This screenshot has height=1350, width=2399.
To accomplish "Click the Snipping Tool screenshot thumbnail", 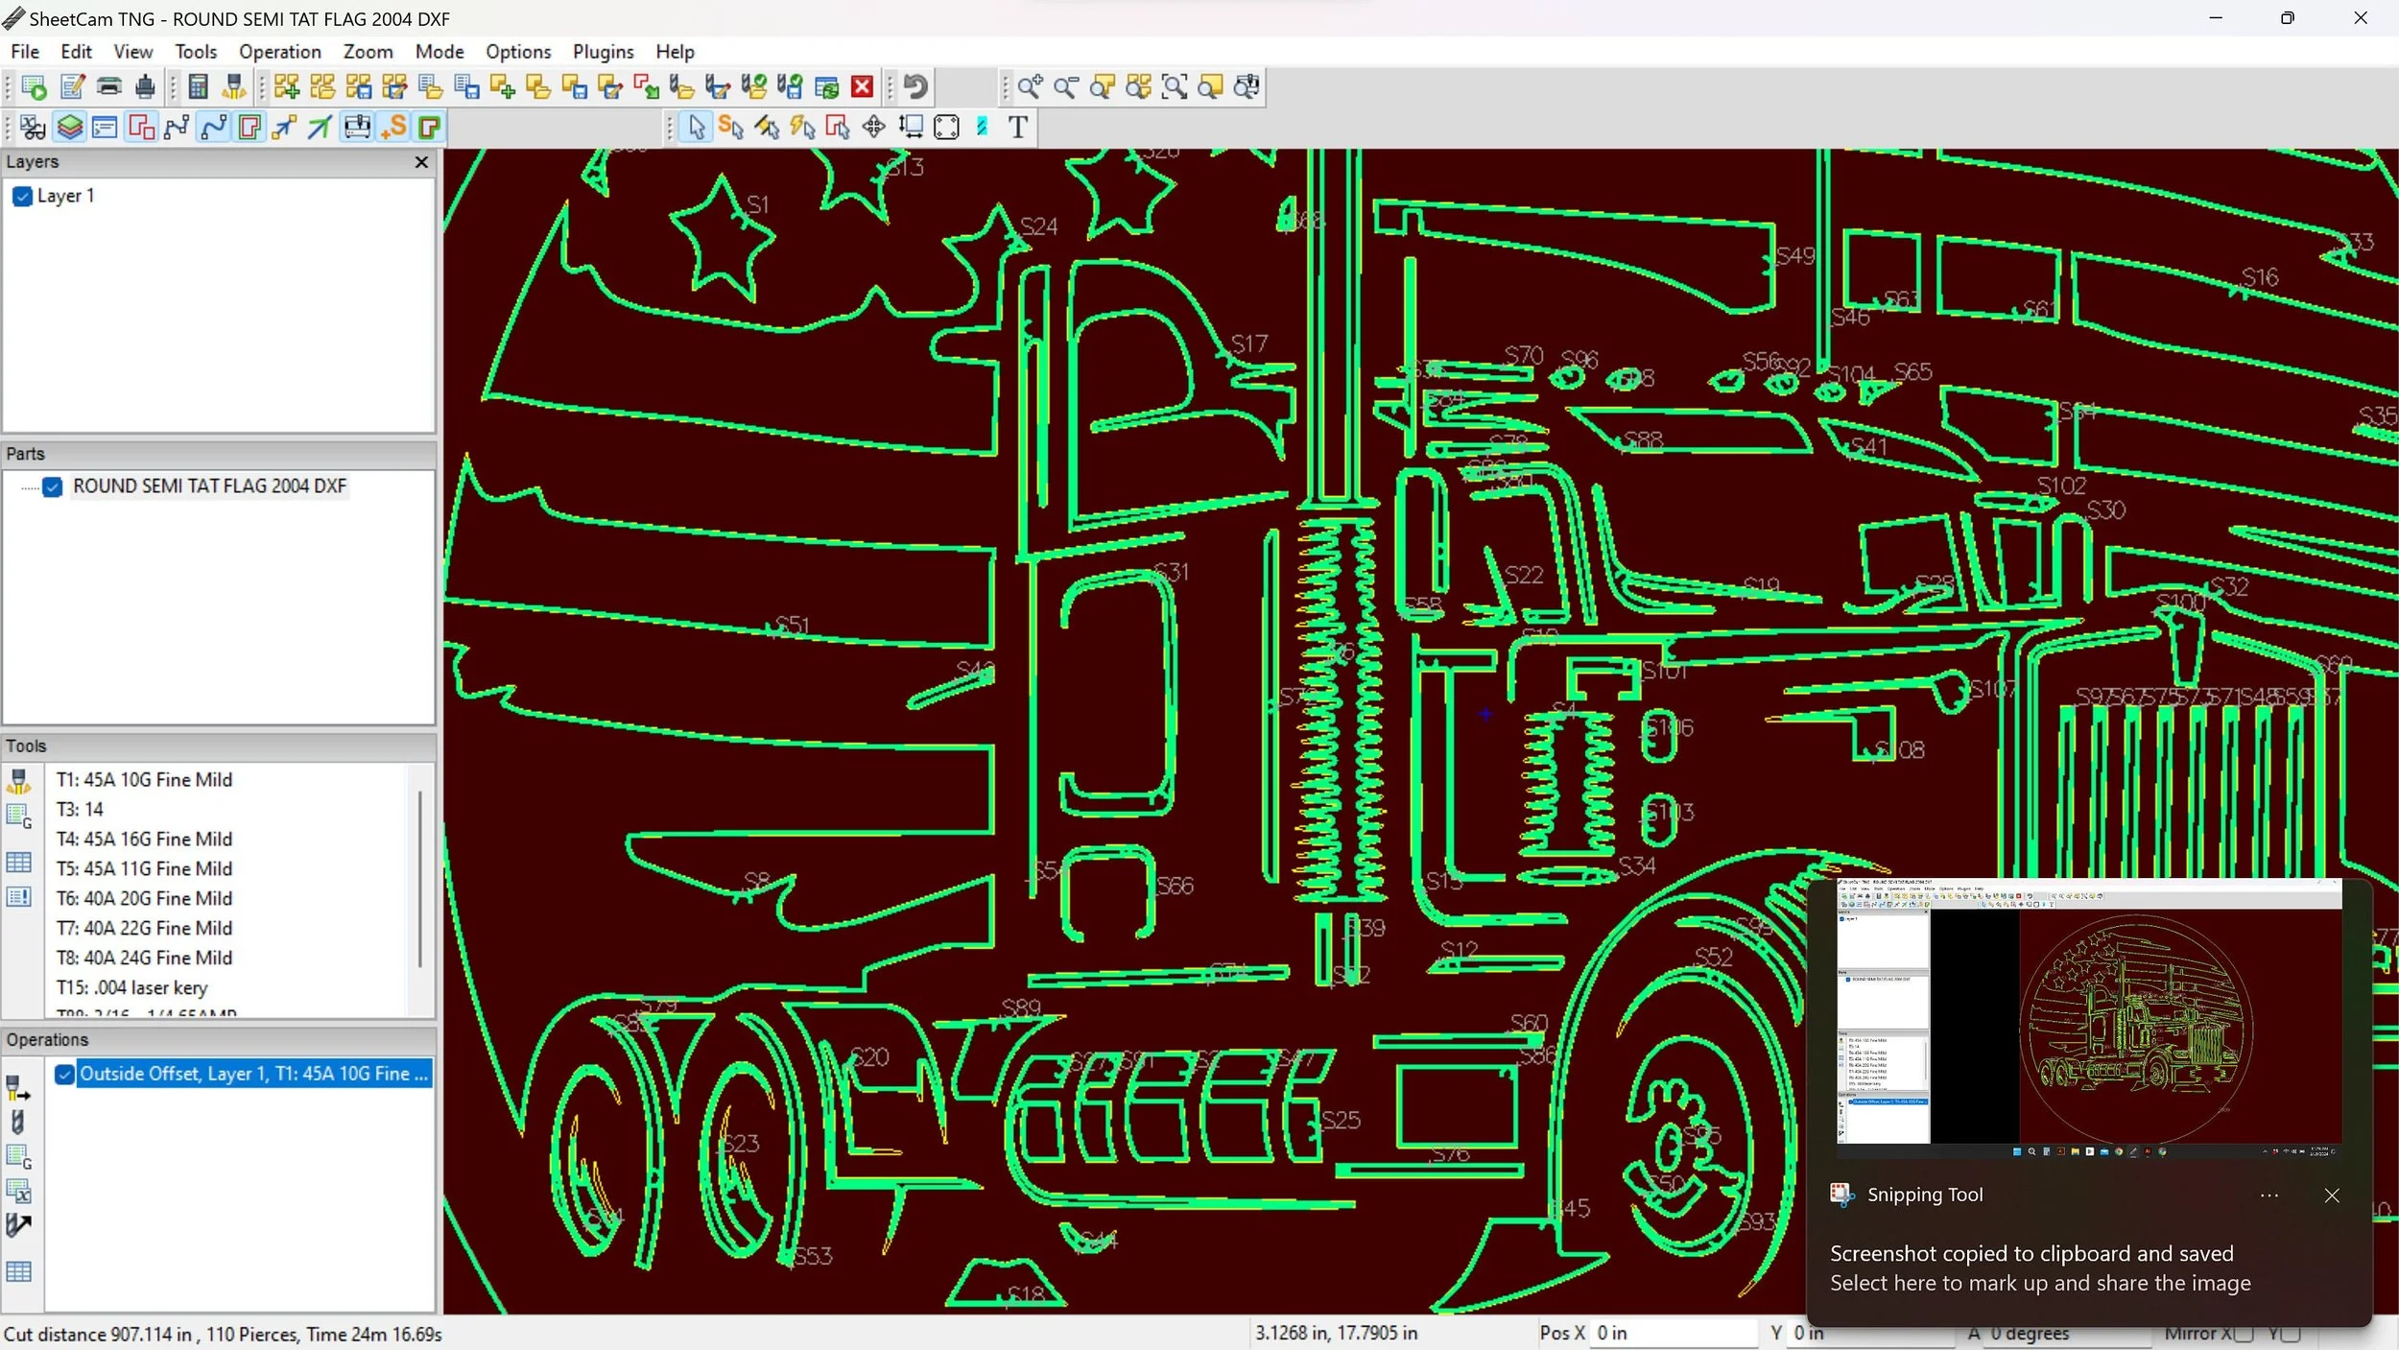I will click(x=2088, y=1018).
